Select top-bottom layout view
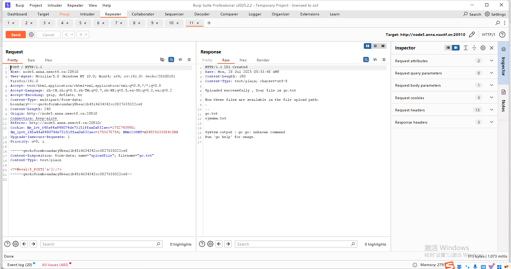This screenshot has width=511, height=269. [x=375, y=46]
